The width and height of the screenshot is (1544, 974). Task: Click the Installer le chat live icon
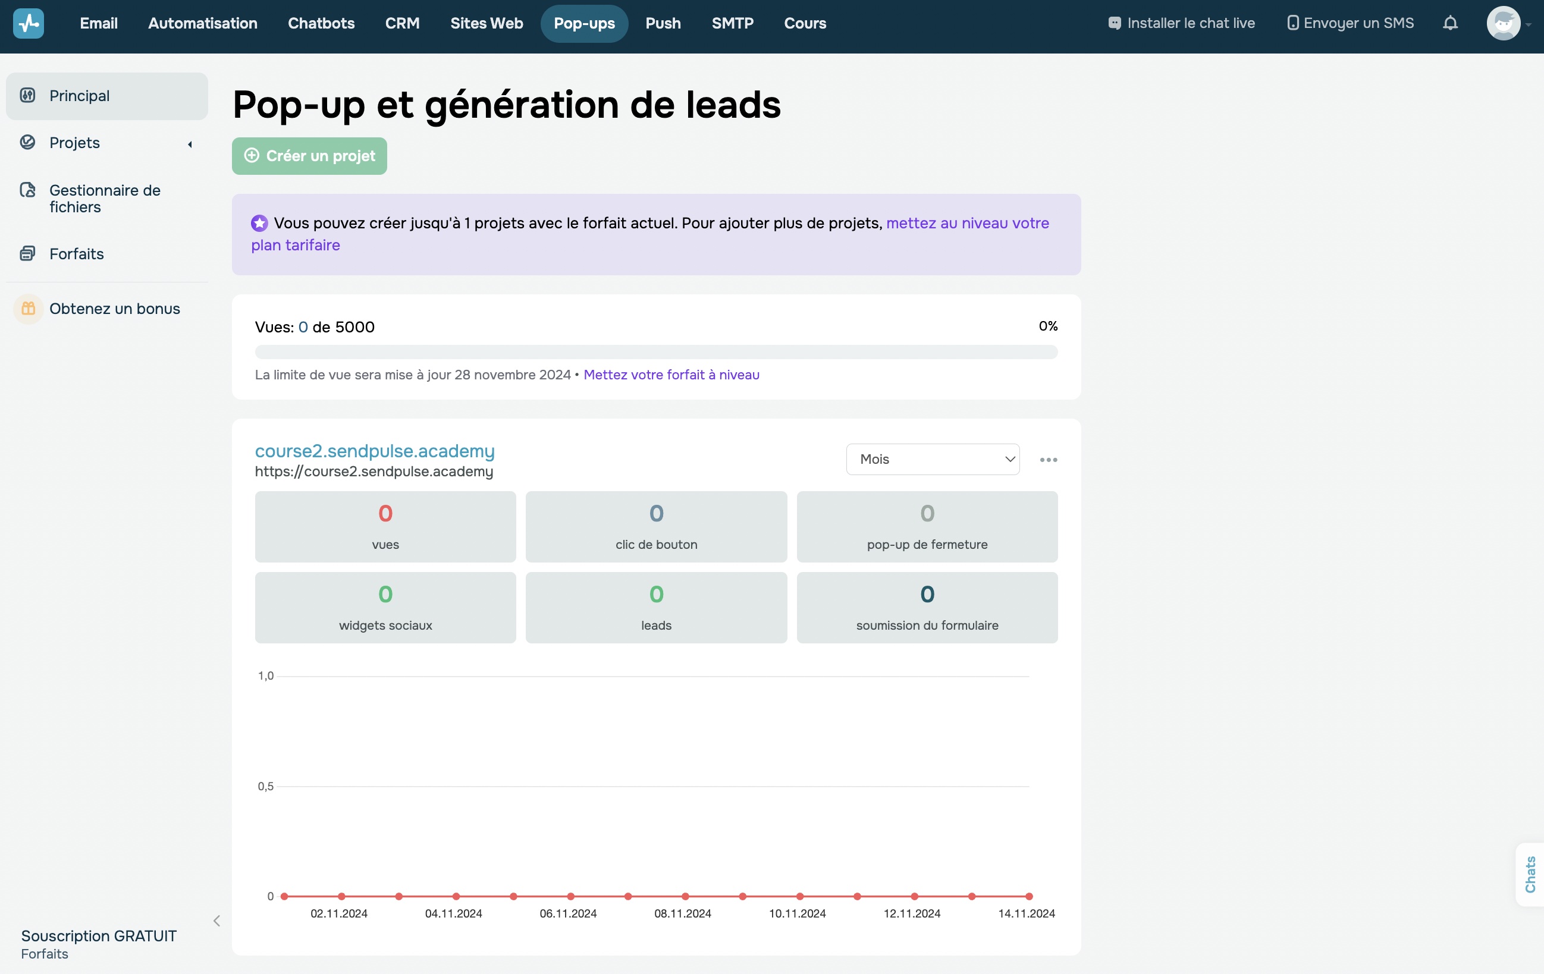tap(1115, 22)
